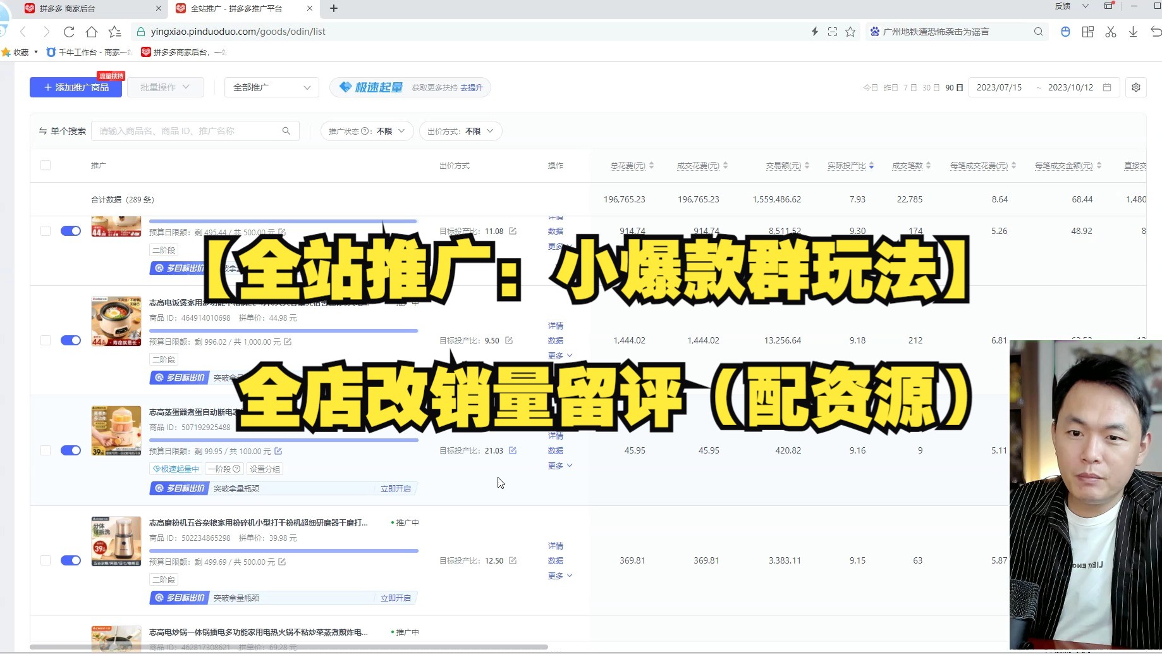Open the date range calendar icon
The height and width of the screenshot is (654, 1162).
click(x=1107, y=87)
